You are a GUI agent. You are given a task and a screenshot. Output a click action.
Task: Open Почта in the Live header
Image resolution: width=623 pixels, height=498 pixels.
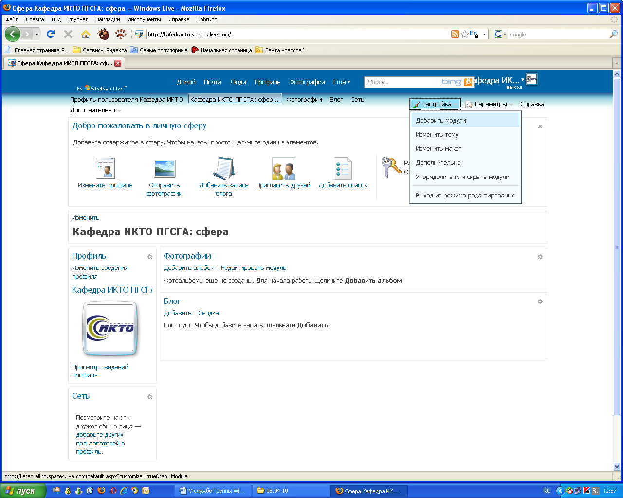tap(213, 82)
